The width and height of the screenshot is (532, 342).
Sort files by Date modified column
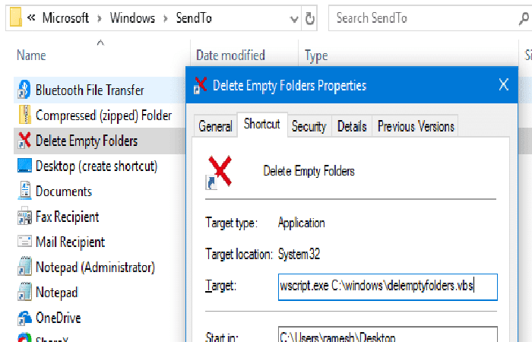tap(231, 55)
